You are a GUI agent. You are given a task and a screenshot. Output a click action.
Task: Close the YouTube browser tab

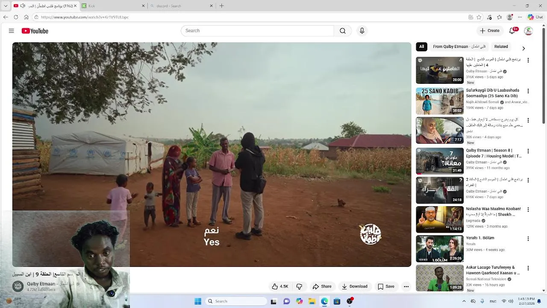pos(75,6)
